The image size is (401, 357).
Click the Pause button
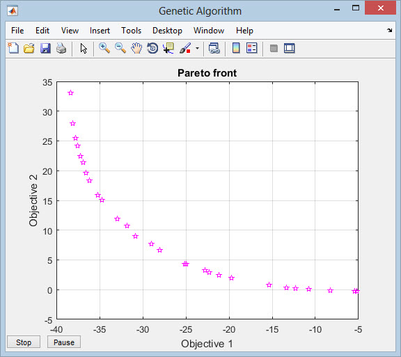click(x=64, y=342)
